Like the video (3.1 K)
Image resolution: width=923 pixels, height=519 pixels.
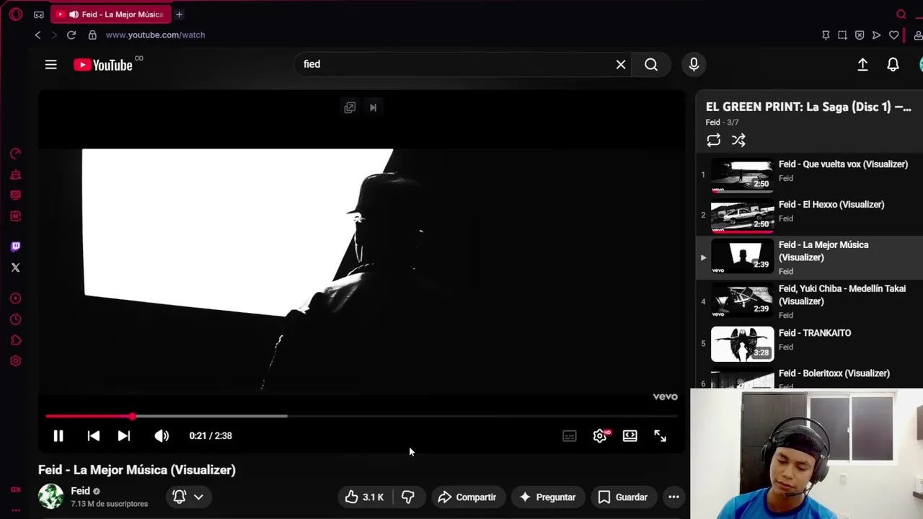tap(364, 497)
